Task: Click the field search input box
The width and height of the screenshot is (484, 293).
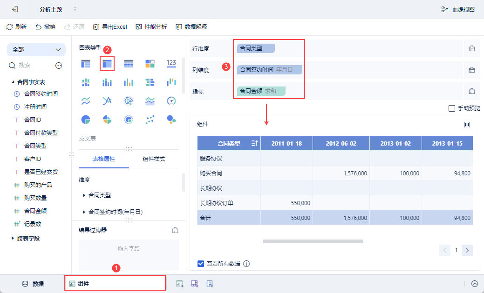Action: tap(34, 65)
